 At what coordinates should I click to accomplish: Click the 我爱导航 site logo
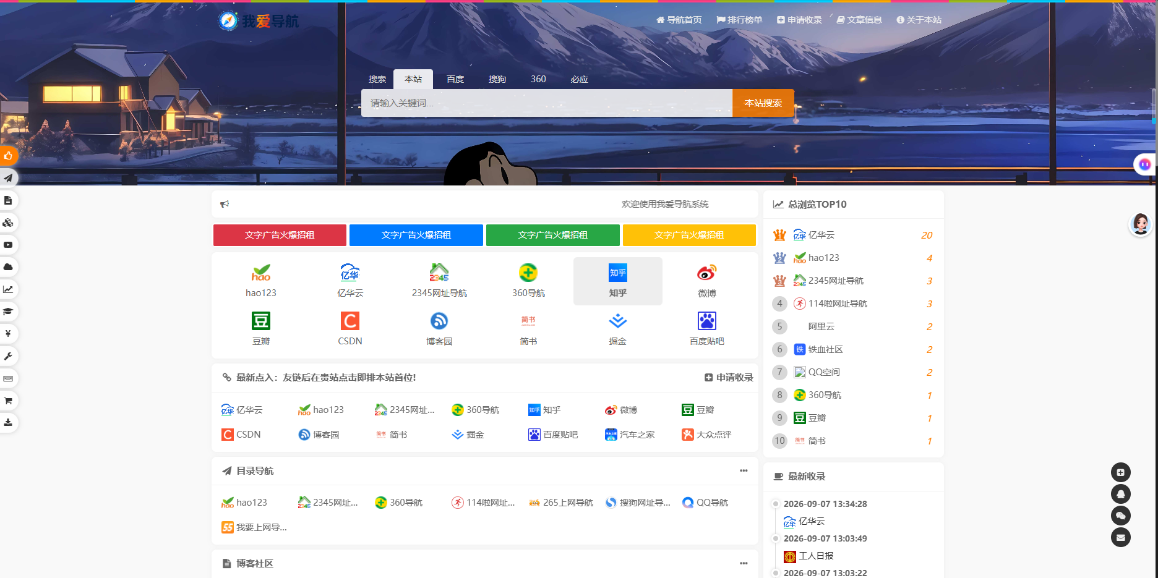(259, 21)
